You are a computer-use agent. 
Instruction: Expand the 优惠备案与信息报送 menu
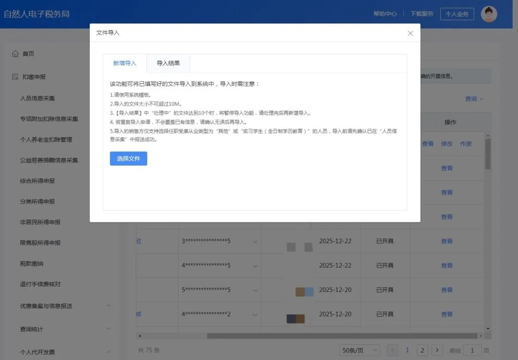[108, 306]
